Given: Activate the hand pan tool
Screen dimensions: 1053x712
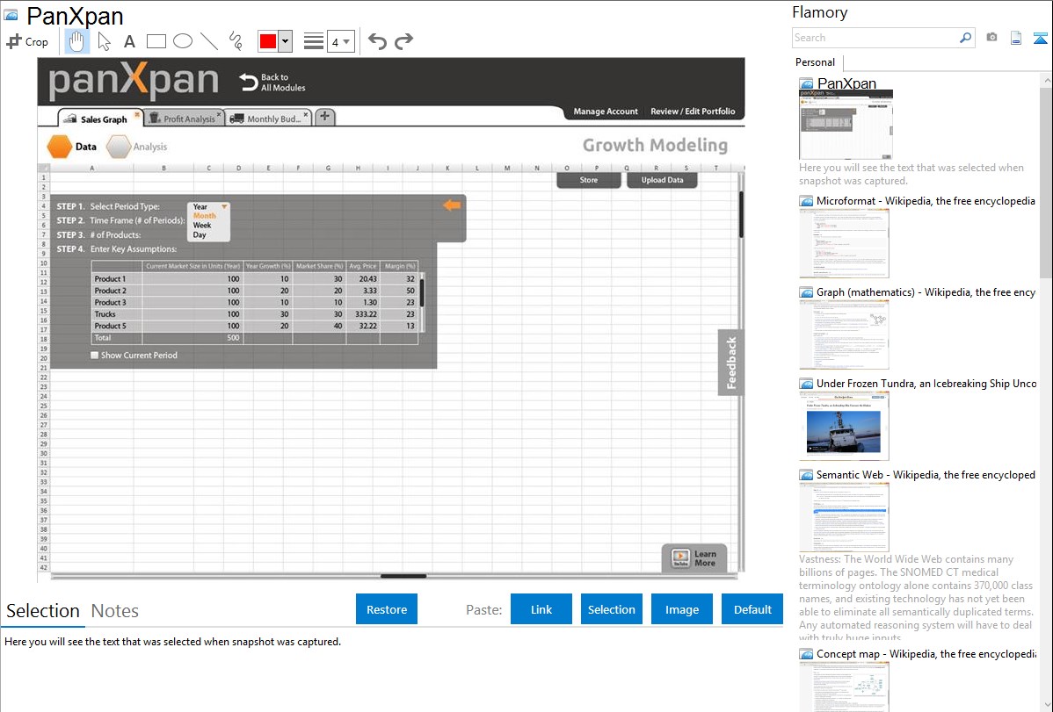Looking at the screenshot, I should [x=76, y=41].
